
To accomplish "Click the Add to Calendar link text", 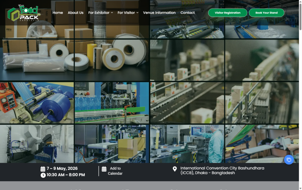I will (115, 171).
